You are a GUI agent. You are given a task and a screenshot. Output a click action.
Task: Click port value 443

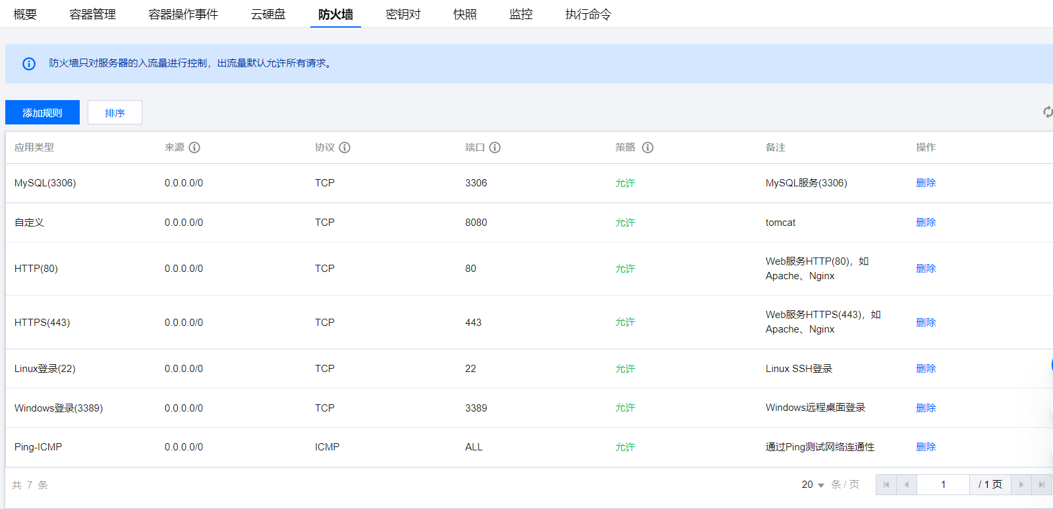[473, 323]
